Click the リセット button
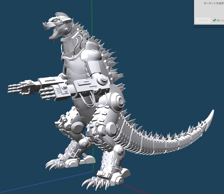The height and width of the screenshot is (194, 224). pyautogui.click(x=203, y=20)
